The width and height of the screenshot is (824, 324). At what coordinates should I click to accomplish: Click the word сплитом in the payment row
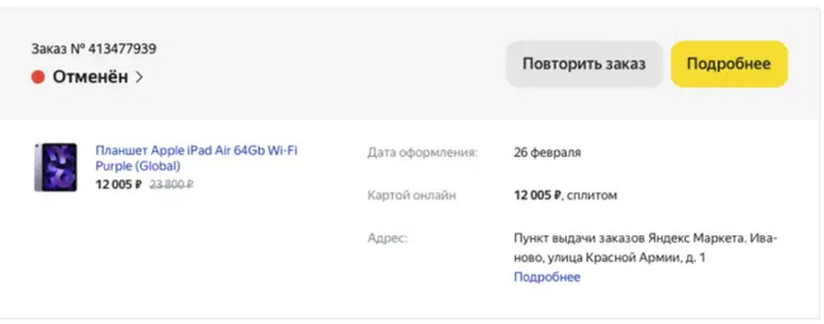(592, 196)
